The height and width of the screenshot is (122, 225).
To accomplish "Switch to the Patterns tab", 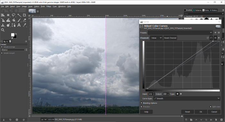I will [x=197, y=10].
